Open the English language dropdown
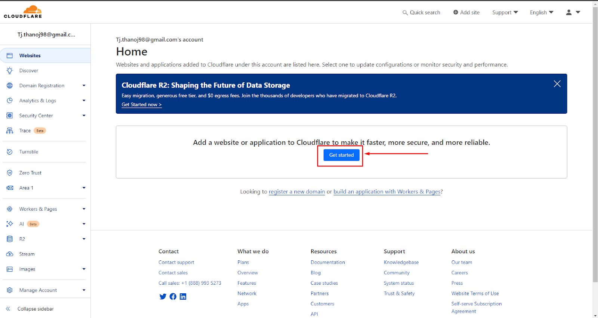 pyautogui.click(x=542, y=12)
